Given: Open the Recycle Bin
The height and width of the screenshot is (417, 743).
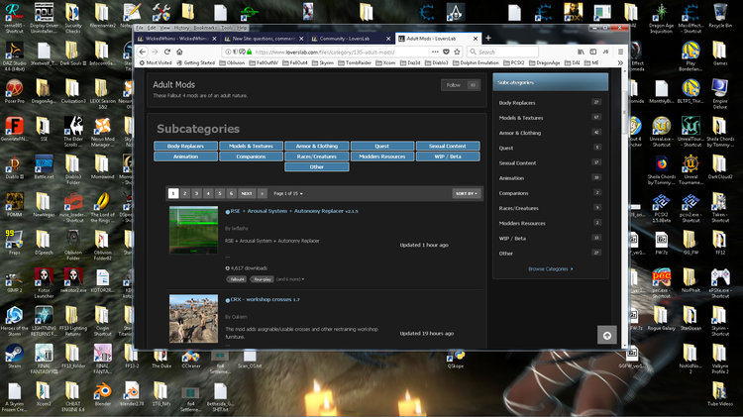Looking at the screenshot, I should tap(720, 16).
